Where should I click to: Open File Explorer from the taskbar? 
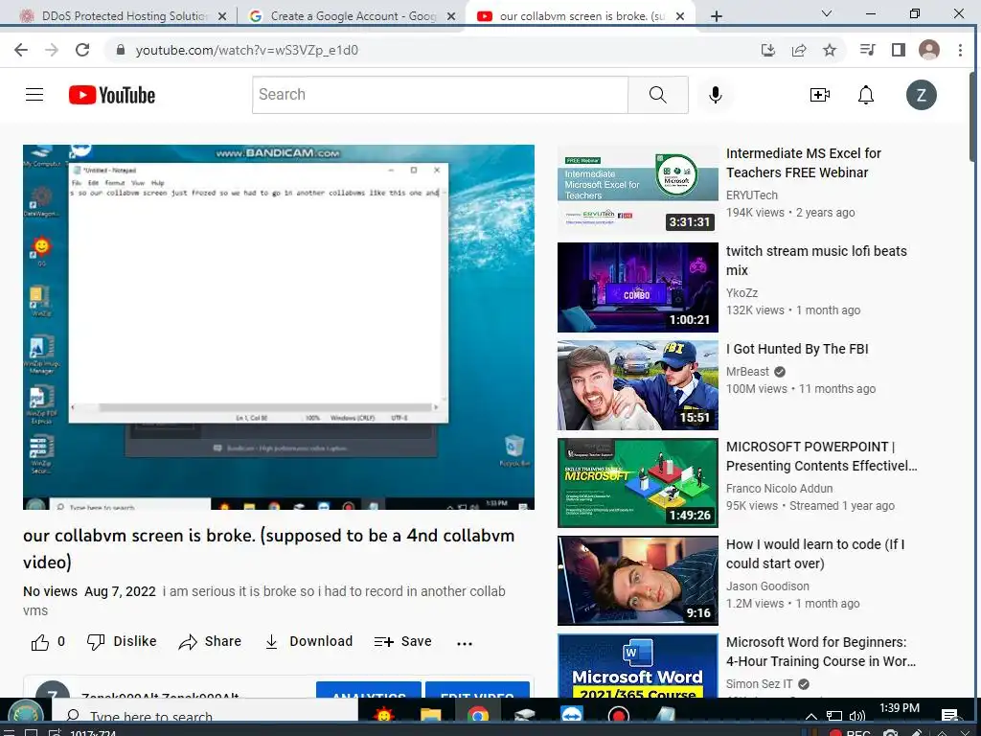pos(430,715)
